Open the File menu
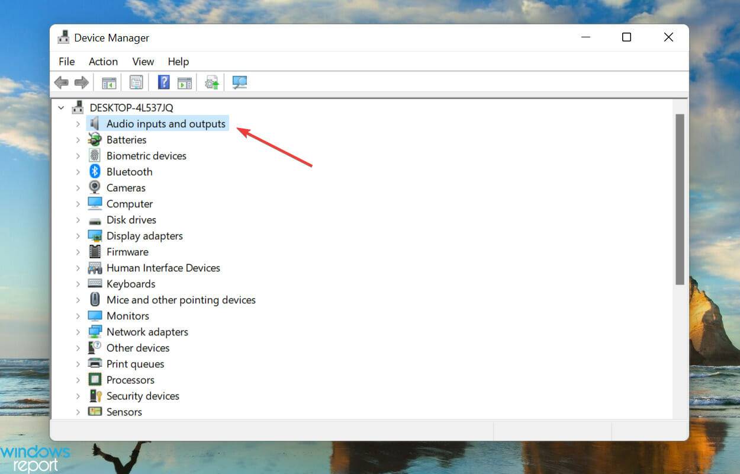 [66, 61]
